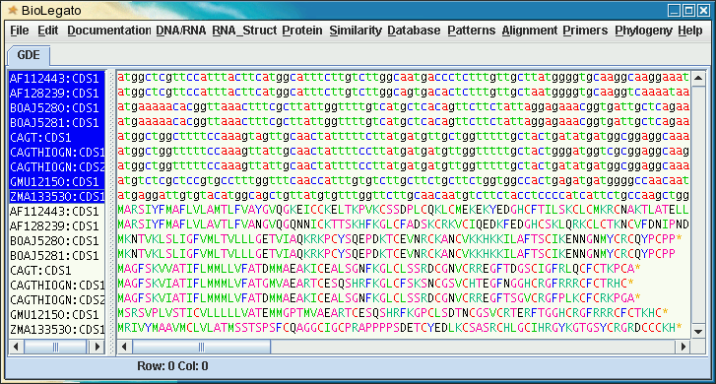Click the name list horizontal scrollbar thumb
Image resolution: width=716 pixels, height=384 pixels.
[55, 347]
